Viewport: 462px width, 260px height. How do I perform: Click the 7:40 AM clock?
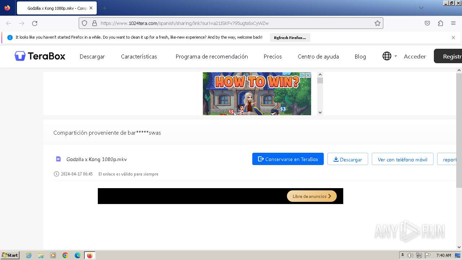[444, 255]
